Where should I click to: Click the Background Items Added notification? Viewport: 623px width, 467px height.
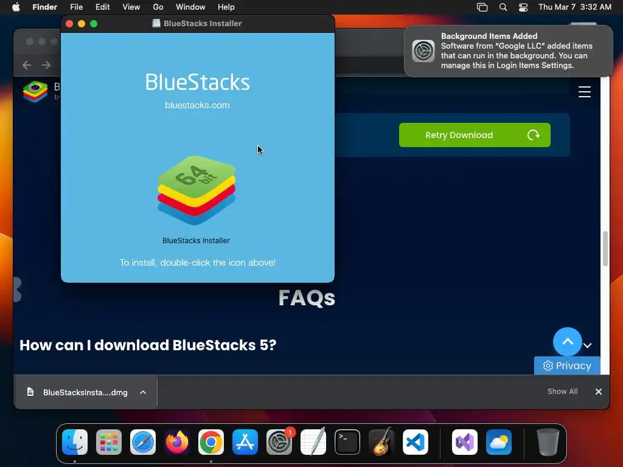tap(508, 51)
